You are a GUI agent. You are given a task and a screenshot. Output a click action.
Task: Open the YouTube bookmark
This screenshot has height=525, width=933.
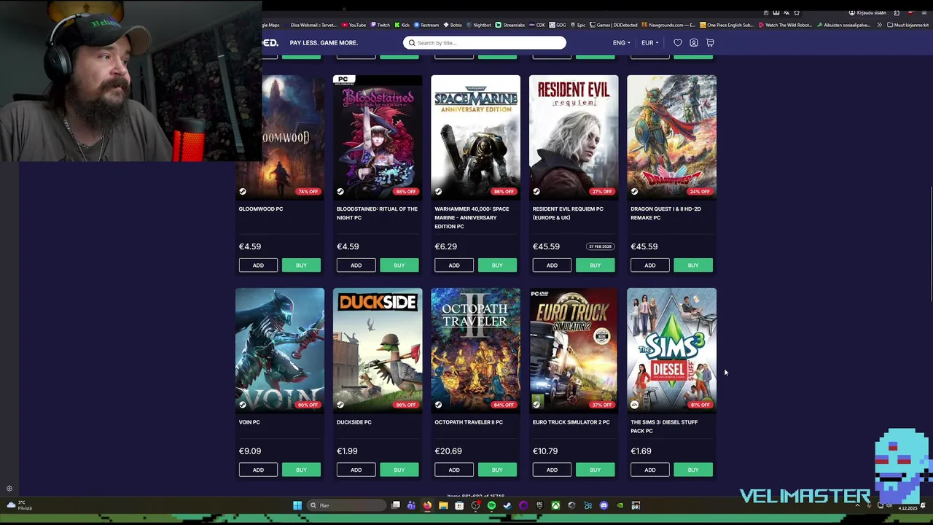tap(354, 25)
